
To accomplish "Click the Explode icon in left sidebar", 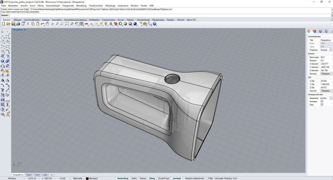I will [x=7, y=70].
